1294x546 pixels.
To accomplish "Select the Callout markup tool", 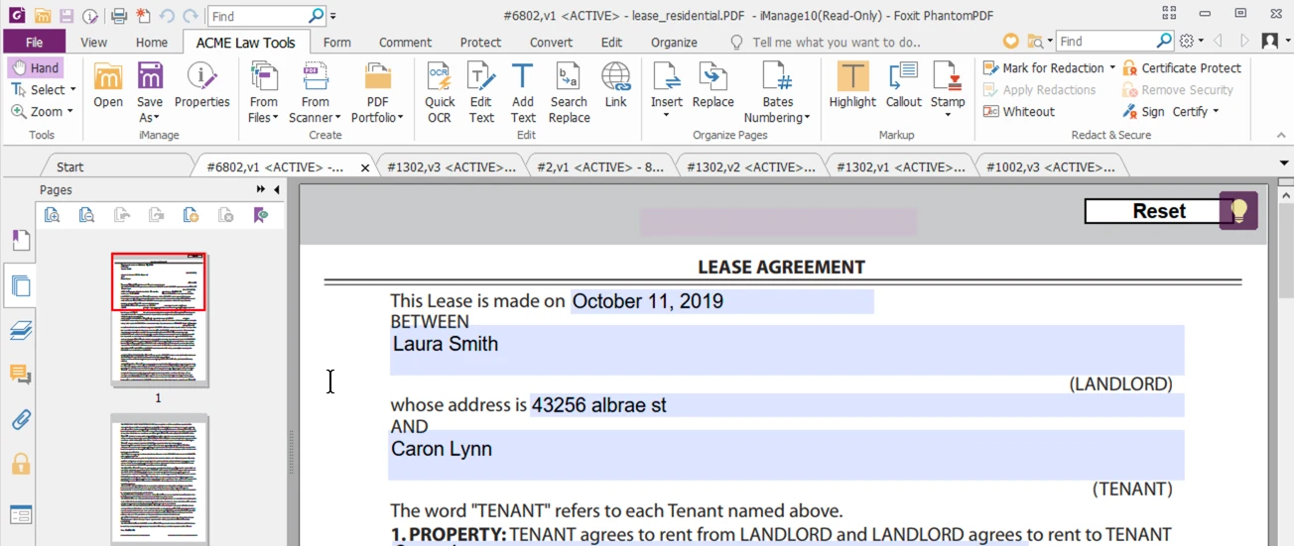I will tap(903, 85).
